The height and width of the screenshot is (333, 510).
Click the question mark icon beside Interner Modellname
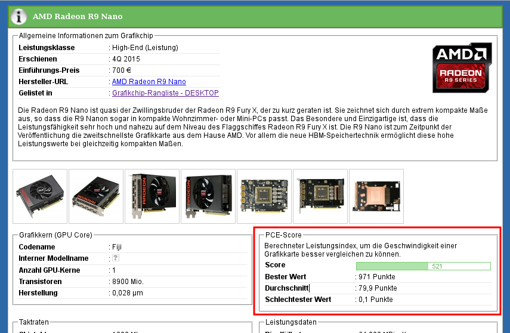pyautogui.click(x=116, y=258)
